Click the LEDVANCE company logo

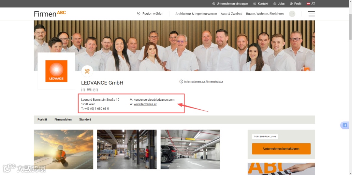56,71
